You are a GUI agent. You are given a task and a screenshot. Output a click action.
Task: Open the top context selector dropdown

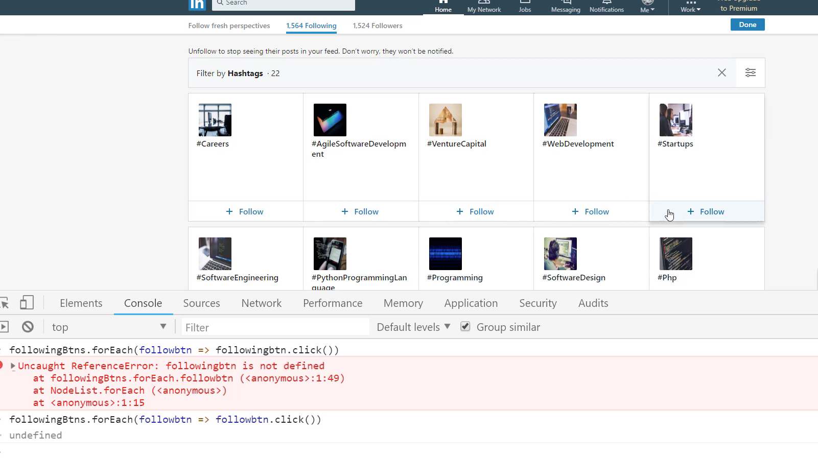pyautogui.click(x=109, y=327)
